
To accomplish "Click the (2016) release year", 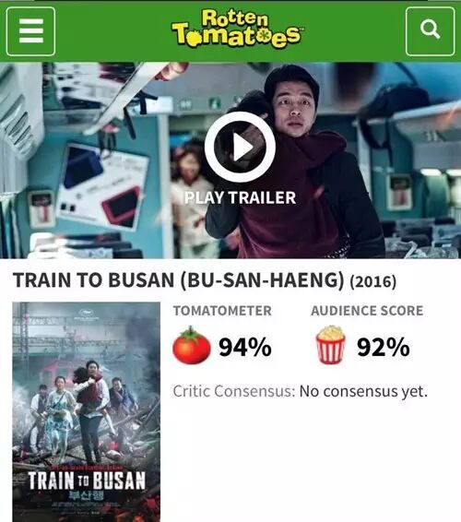I will (373, 281).
